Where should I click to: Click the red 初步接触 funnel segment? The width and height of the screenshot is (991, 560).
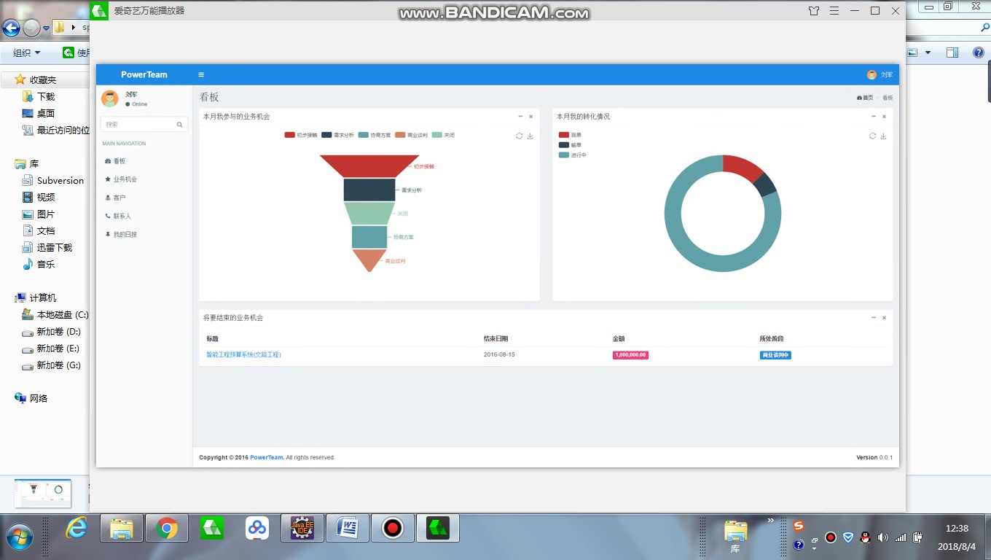click(x=369, y=166)
